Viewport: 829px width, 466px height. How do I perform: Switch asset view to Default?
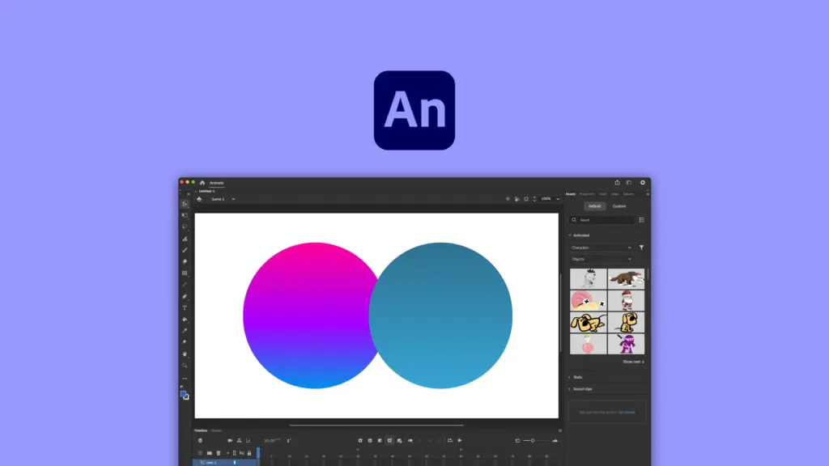coord(594,206)
